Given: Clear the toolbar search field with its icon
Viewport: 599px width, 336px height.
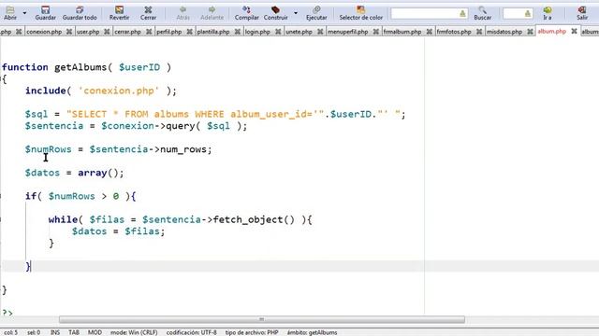Looking at the screenshot, I should (462, 14).
